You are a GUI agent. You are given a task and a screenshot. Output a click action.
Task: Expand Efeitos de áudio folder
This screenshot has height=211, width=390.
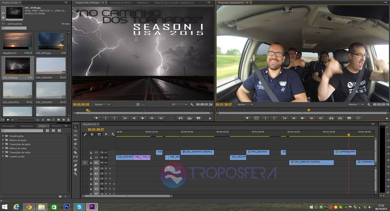click(x=3, y=140)
